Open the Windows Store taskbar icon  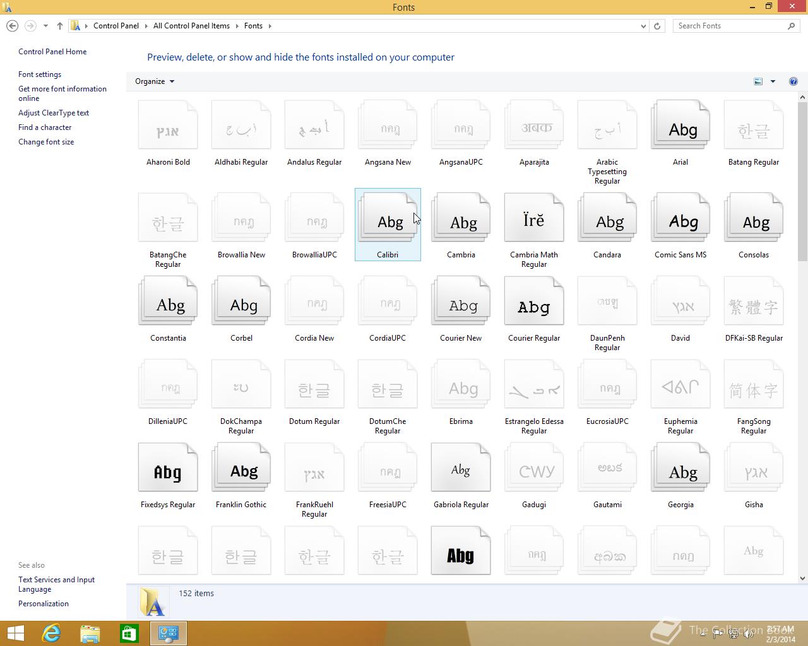[x=129, y=633]
